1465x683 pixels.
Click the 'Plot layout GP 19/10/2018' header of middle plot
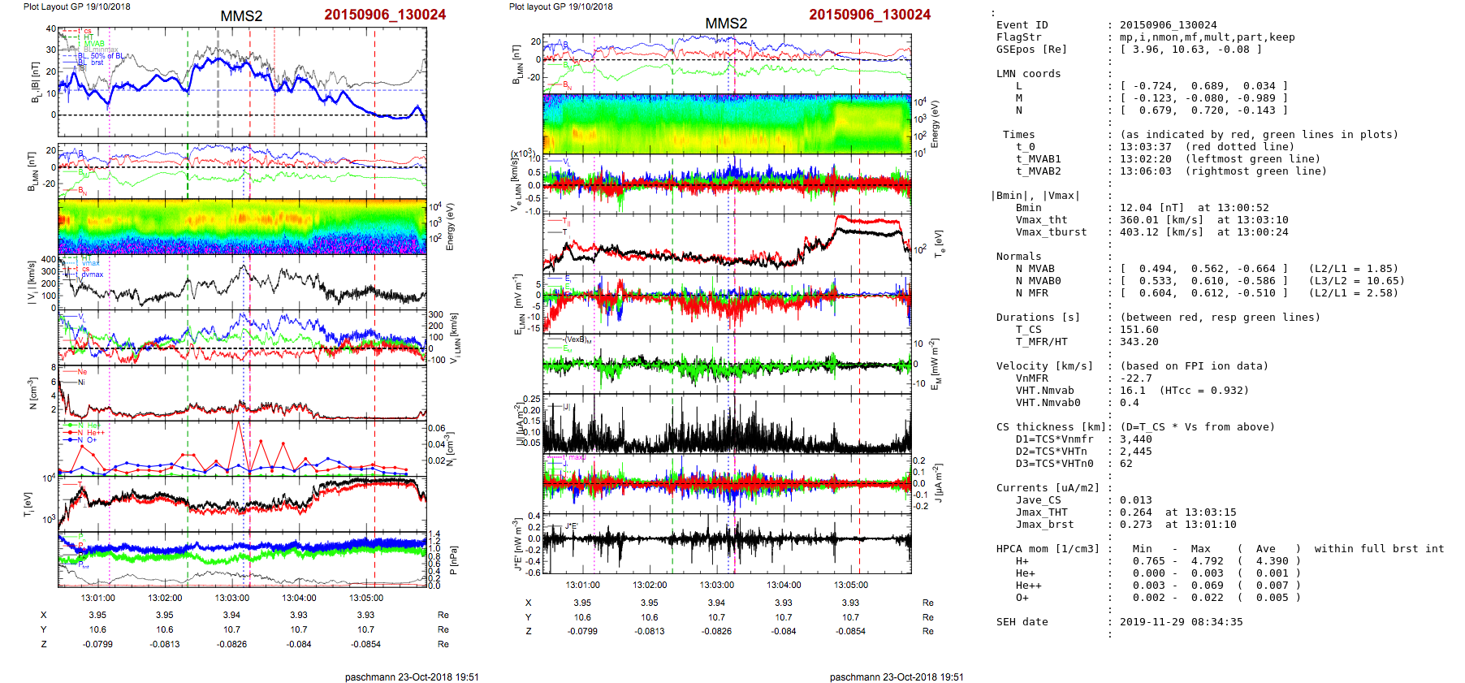click(560, 6)
